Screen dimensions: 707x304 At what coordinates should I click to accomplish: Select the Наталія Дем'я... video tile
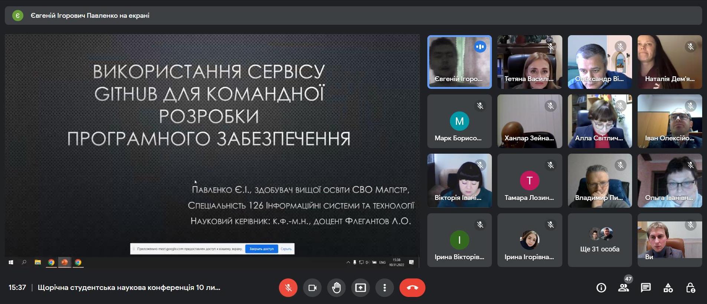pyautogui.click(x=670, y=62)
